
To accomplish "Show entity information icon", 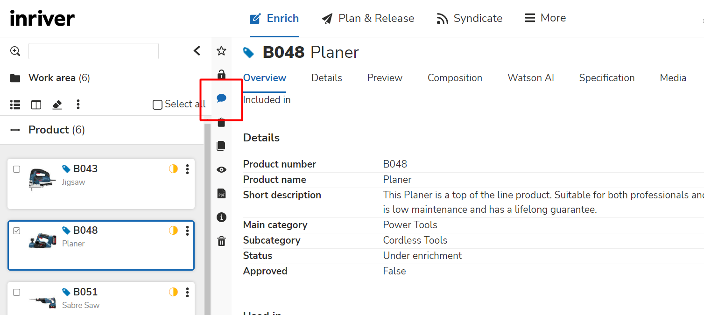I will pos(221,217).
